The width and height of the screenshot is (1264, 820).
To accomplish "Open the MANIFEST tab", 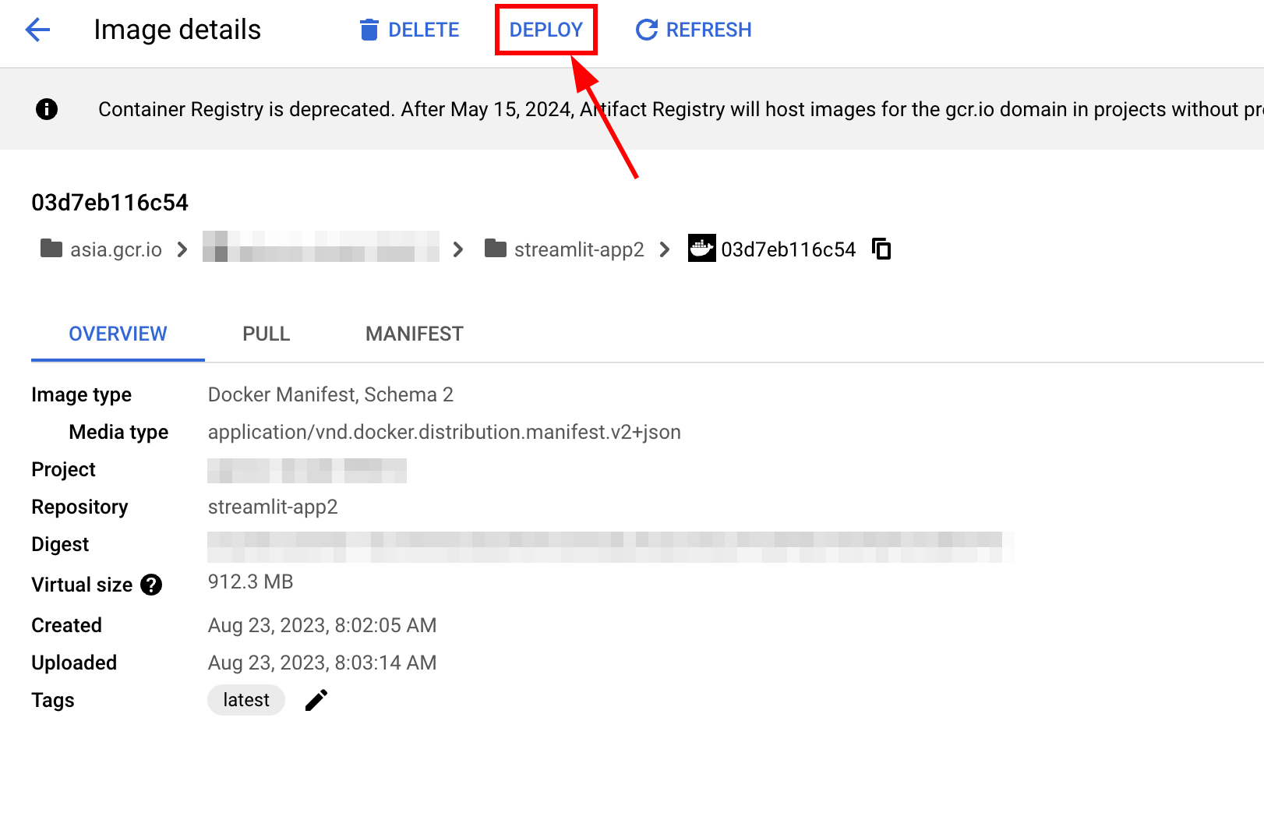I will [x=414, y=334].
